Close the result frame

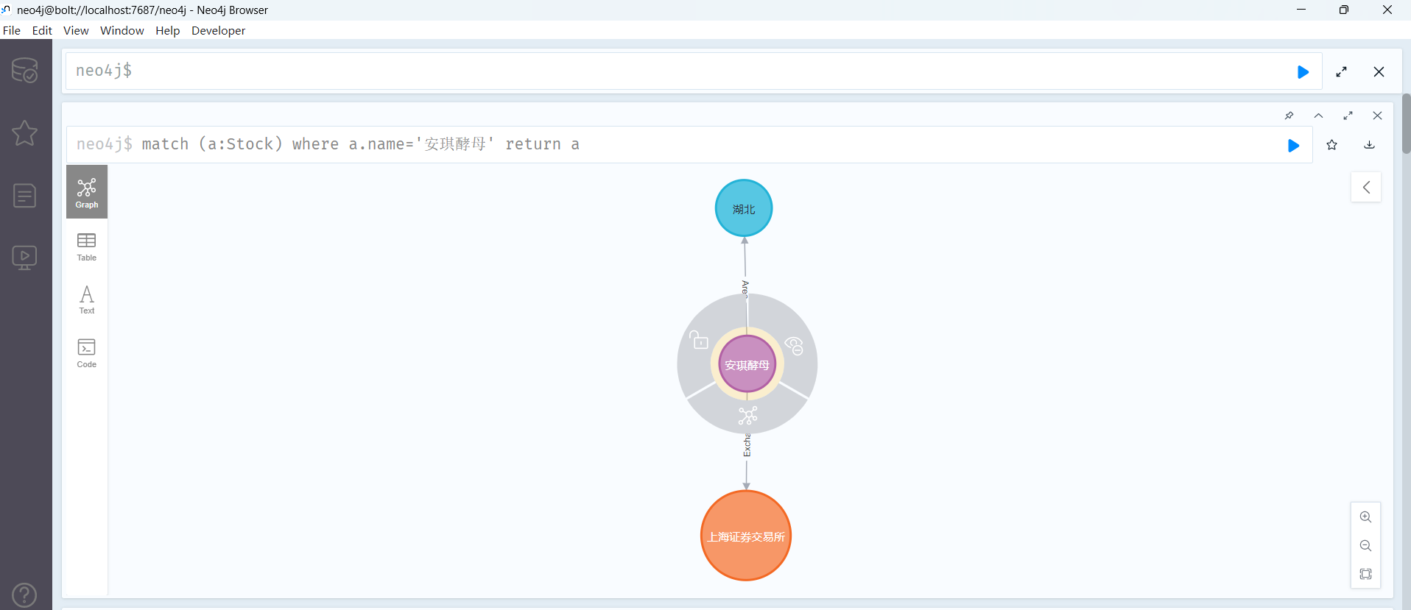tap(1377, 116)
